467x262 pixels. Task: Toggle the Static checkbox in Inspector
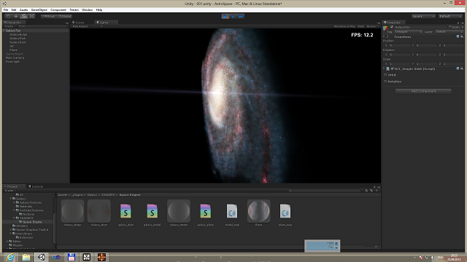coord(450,27)
